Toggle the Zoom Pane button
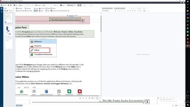 coord(19,106)
